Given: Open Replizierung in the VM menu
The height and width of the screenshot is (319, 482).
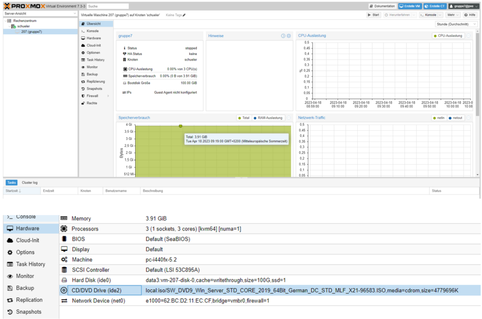Looking at the screenshot, I should pyautogui.click(x=95, y=81).
